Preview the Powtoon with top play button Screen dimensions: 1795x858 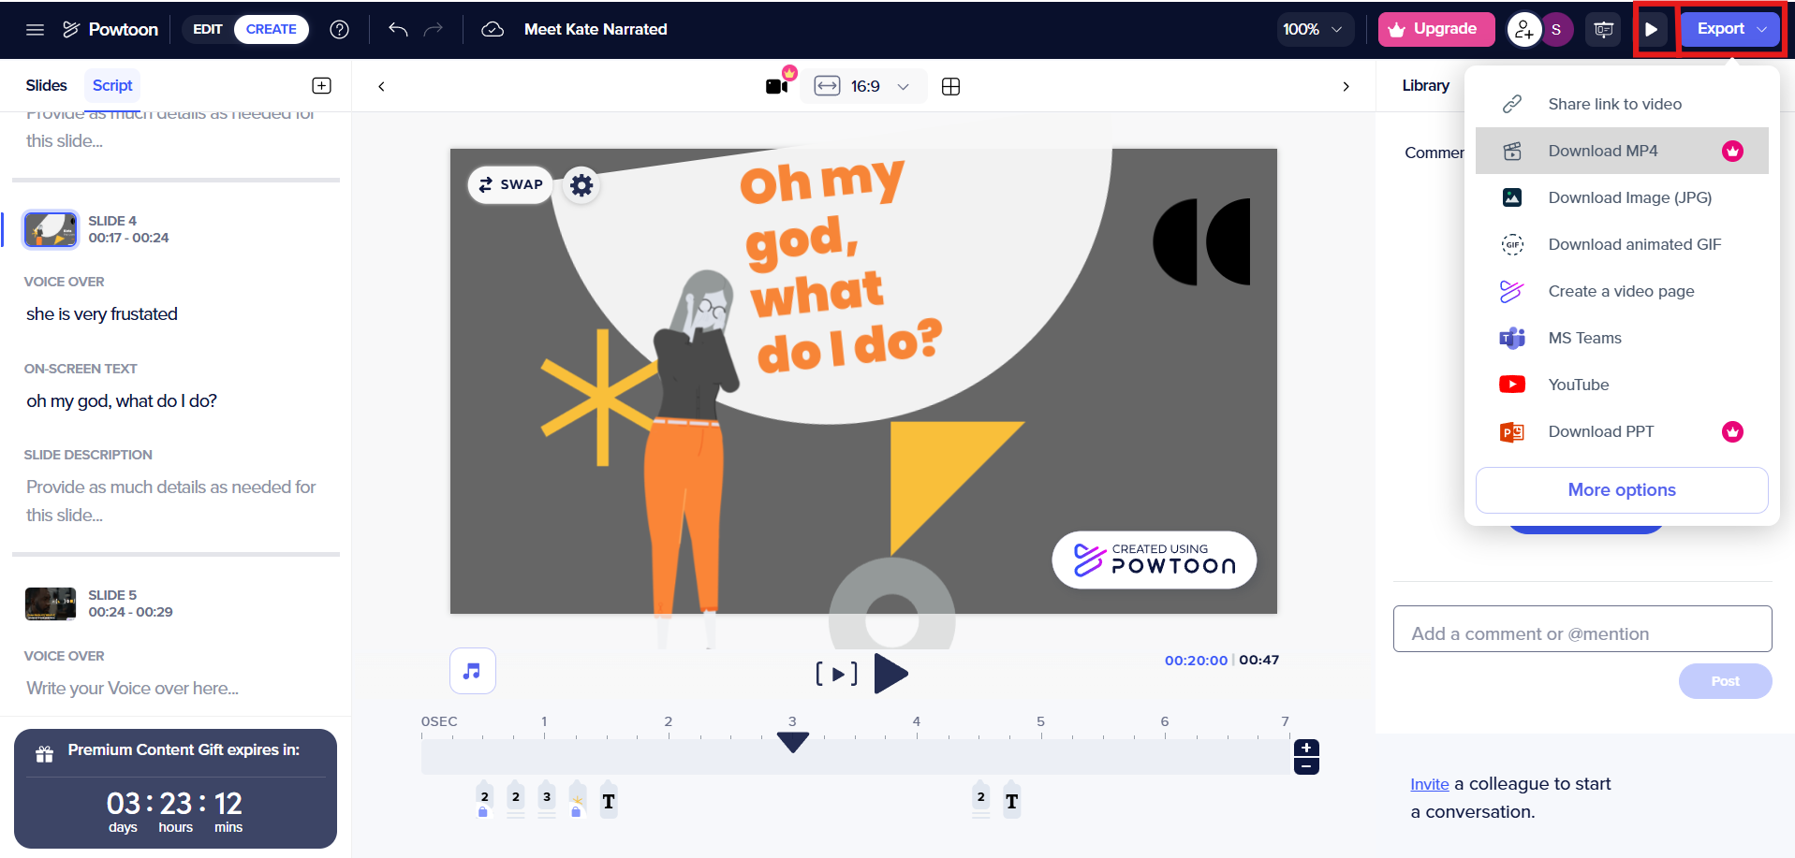click(x=1652, y=30)
